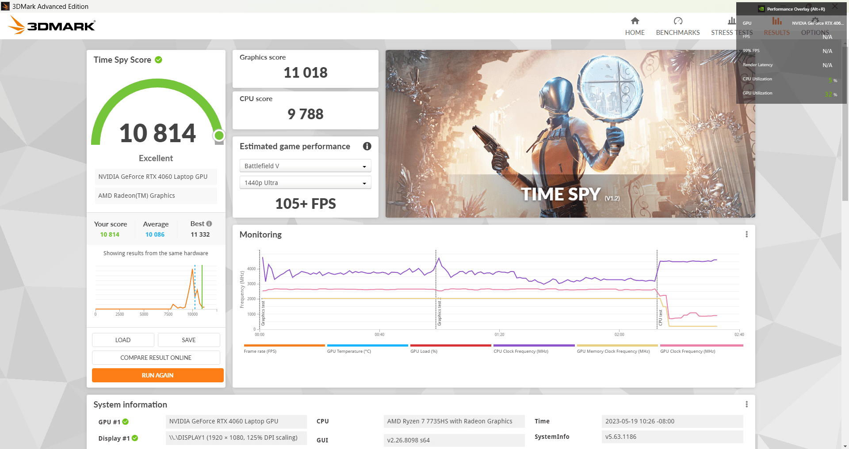Switch to the Results tab
Image resolution: width=849 pixels, height=449 pixels.
776,33
